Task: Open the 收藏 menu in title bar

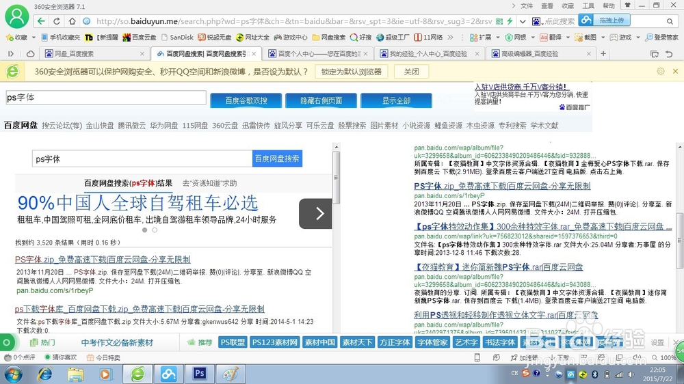Action: 568,5
